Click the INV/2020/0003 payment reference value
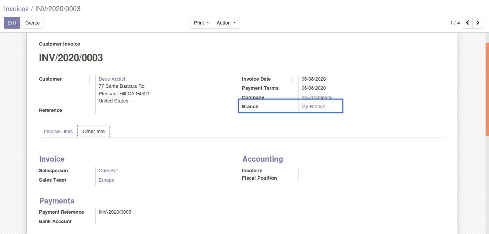489x234 pixels. [115, 212]
